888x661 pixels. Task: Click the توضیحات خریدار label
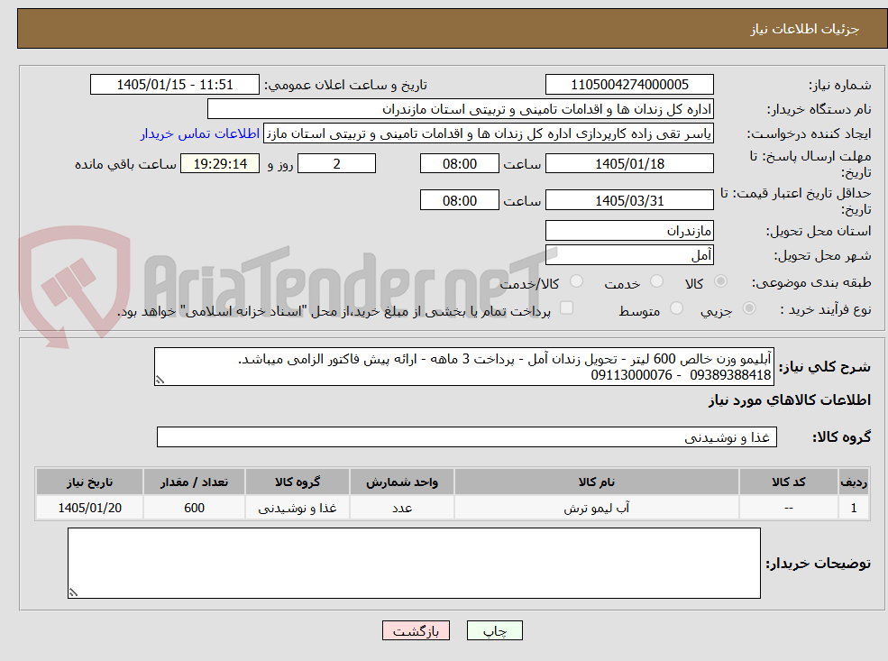point(819,564)
